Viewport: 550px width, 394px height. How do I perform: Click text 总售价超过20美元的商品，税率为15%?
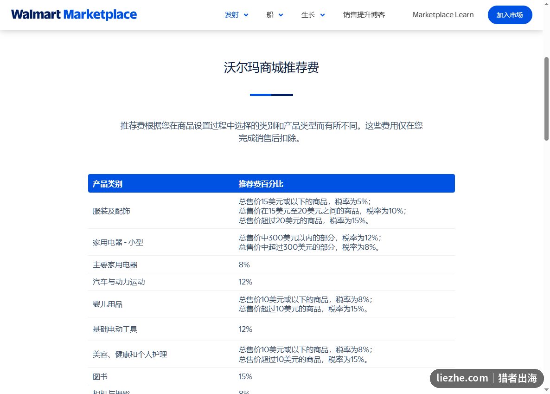[304, 220]
